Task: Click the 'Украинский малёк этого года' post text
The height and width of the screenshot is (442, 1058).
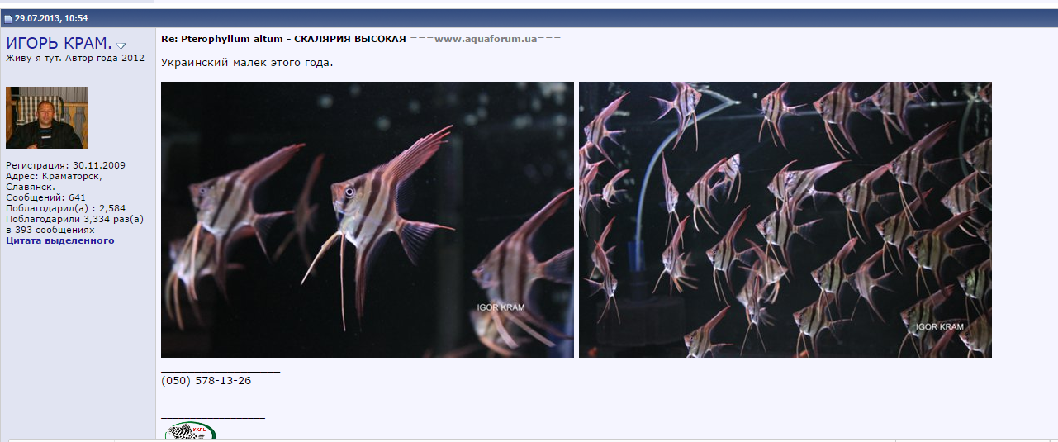Action: (247, 63)
